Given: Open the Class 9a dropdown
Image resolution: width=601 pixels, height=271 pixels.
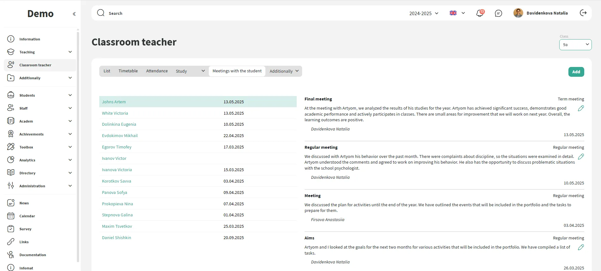Looking at the screenshot, I should coord(575,45).
